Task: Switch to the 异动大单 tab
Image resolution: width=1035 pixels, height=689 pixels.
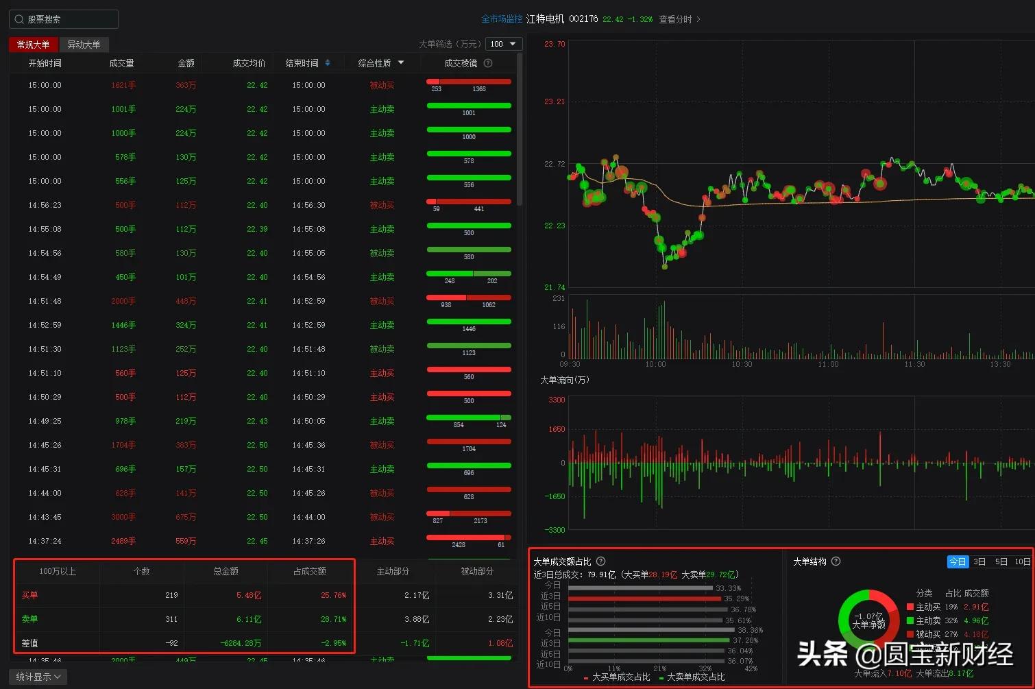Action: (x=84, y=45)
